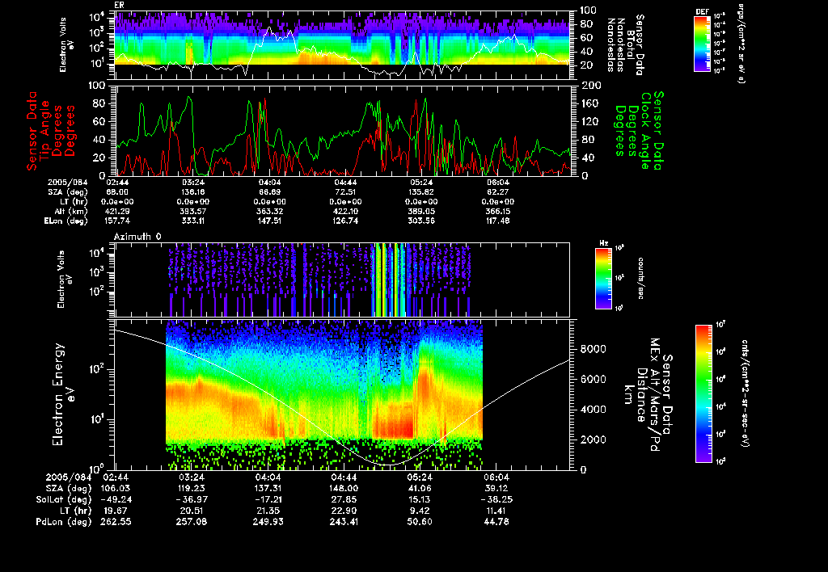Click PdLon value 243.41
The width and height of the screenshot is (828, 572).
[344, 522]
